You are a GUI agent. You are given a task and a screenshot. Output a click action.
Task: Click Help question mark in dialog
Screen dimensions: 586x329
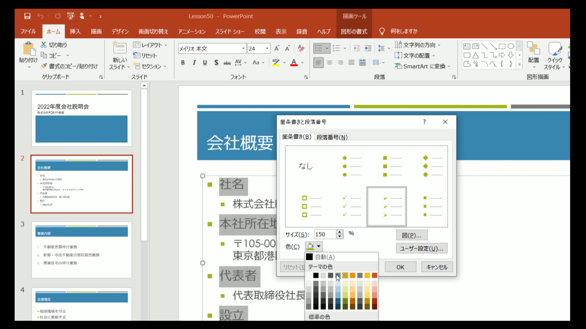tap(424, 122)
